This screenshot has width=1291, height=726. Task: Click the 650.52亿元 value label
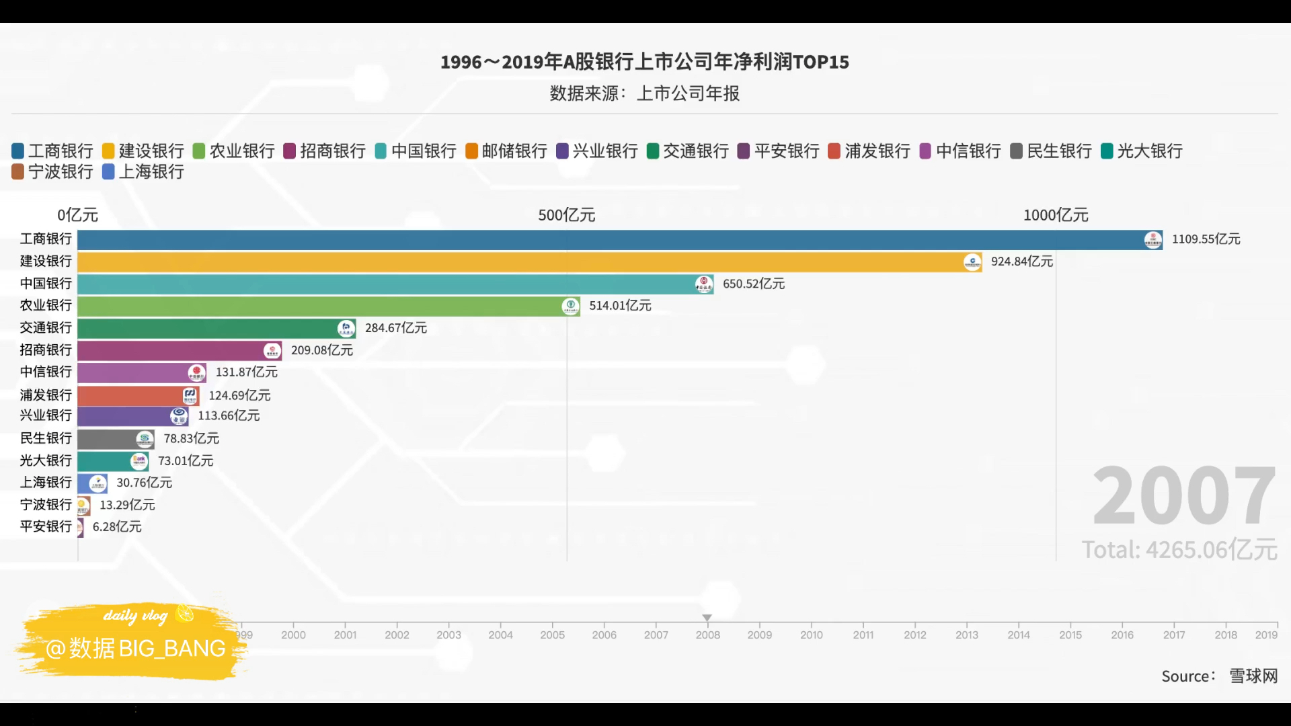(754, 284)
